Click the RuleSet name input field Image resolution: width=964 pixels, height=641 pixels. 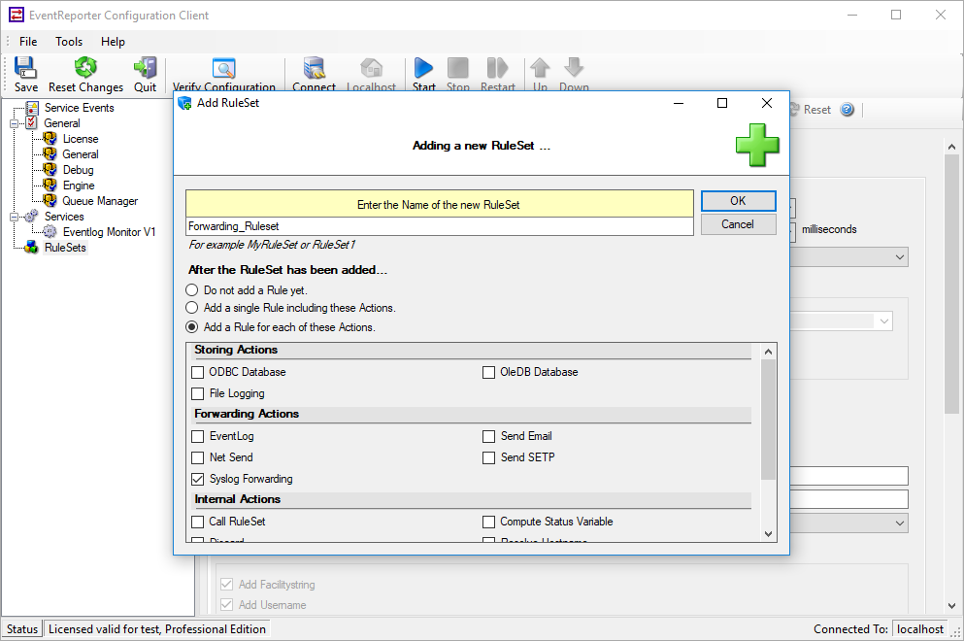click(x=440, y=226)
